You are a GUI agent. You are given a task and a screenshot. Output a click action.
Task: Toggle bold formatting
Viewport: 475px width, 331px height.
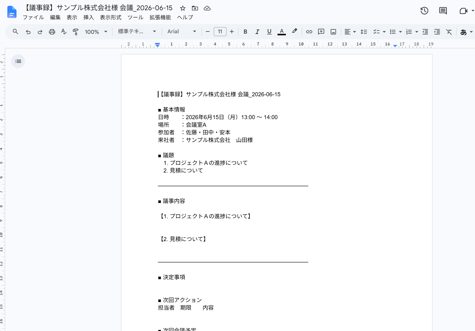pos(245,32)
